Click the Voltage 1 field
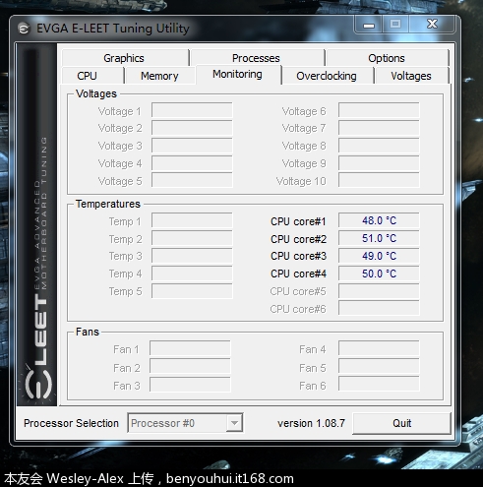483x487 pixels. (192, 110)
